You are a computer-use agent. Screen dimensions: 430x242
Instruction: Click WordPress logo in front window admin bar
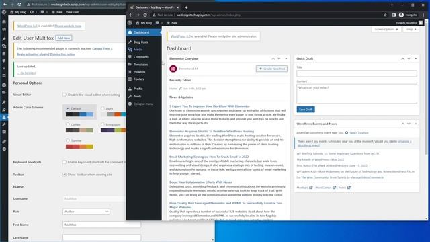pos(130,23)
